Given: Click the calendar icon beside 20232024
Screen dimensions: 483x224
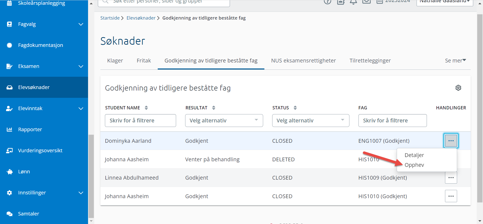Looking at the screenshot, I should pos(380,2).
